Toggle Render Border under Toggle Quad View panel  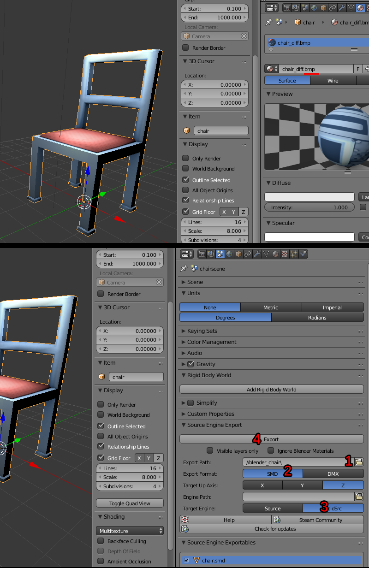click(x=101, y=294)
